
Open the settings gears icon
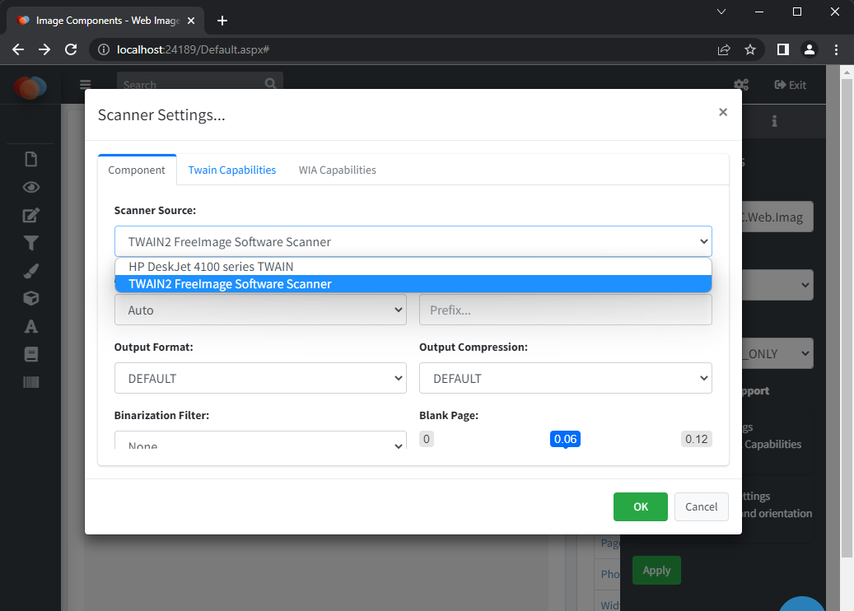pos(741,85)
